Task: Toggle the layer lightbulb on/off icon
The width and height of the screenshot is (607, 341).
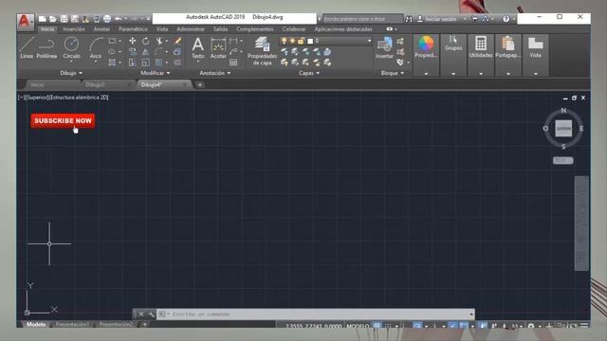Action: click(x=285, y=41)
